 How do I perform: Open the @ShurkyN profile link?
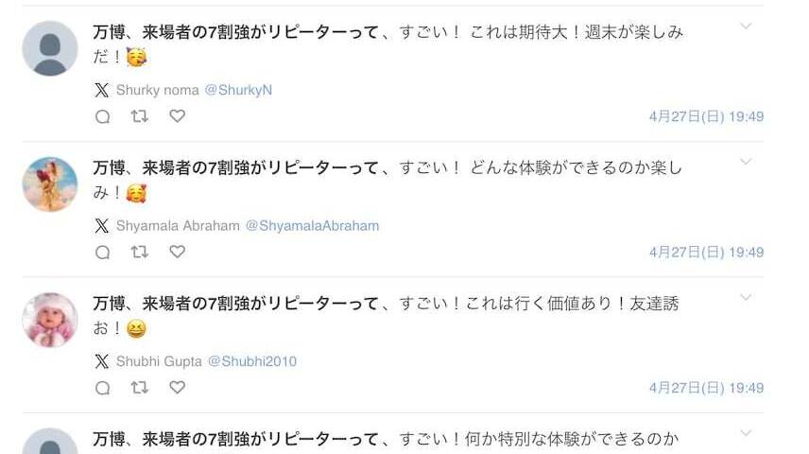pos(238,90)
